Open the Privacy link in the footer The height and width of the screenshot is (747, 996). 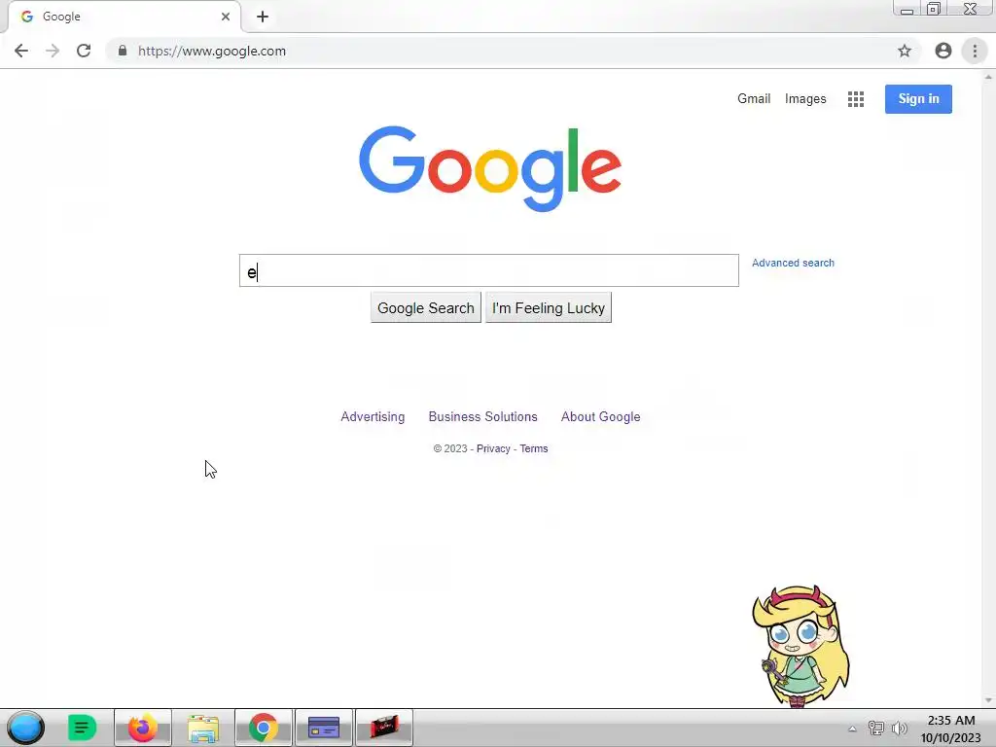coord(493,448)
